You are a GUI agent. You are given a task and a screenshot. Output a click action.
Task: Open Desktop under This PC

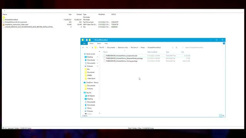90,99
